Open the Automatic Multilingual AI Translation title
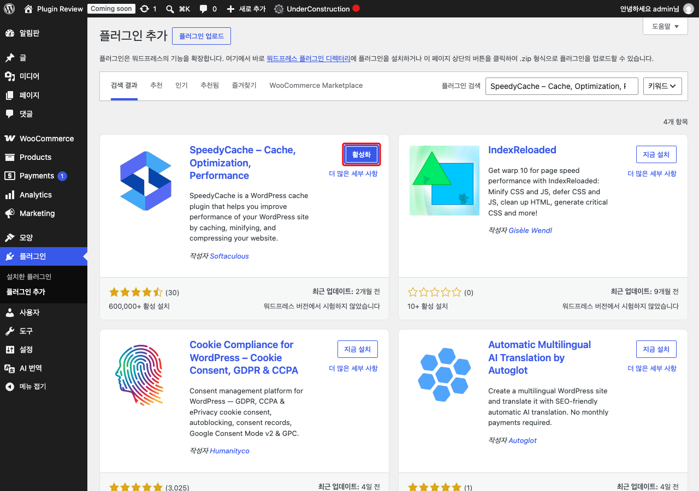 (540, 357)
